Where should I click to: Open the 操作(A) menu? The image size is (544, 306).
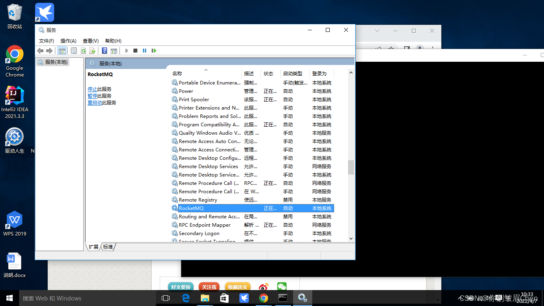68,41
